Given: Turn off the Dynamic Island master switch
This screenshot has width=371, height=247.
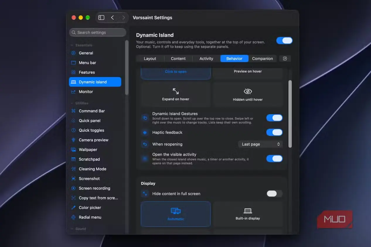Looking at the screenshot, I should tap(284, 41).
